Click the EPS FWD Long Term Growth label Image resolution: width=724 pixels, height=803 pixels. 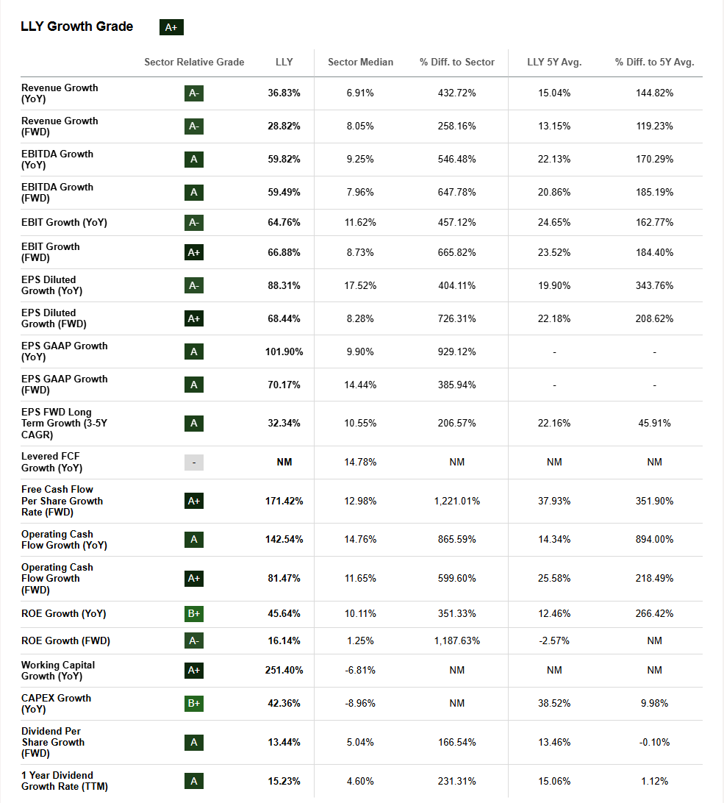pyautogui.click(x=65, y=424)
